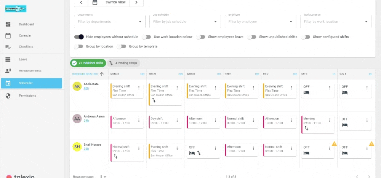Viewport: 381px width, 178px height.
Task: Go to previous week arrow
Action: coord(81,2)
